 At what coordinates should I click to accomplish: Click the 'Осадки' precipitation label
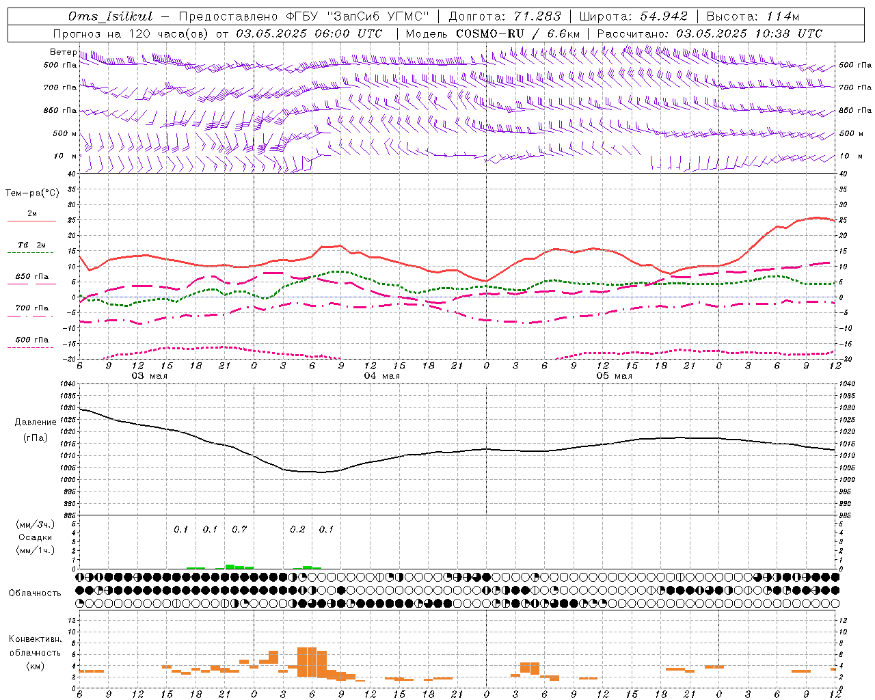pos(36,537)
